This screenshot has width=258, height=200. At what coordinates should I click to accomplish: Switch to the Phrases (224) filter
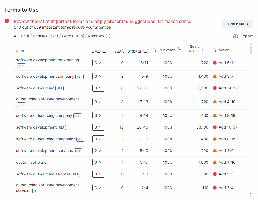pyautogui.click(x=45, y=36)
